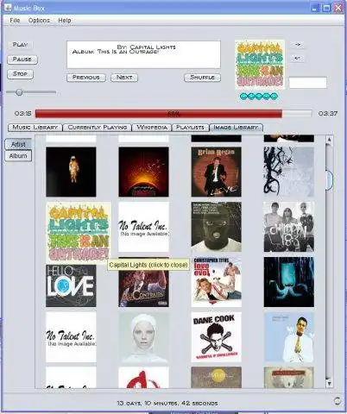This screenshot has height=414, width=347.
Task: Click the total time 03:37 label
Action: coord(328,114)
